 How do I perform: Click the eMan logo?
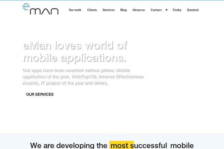click(40, 9)
